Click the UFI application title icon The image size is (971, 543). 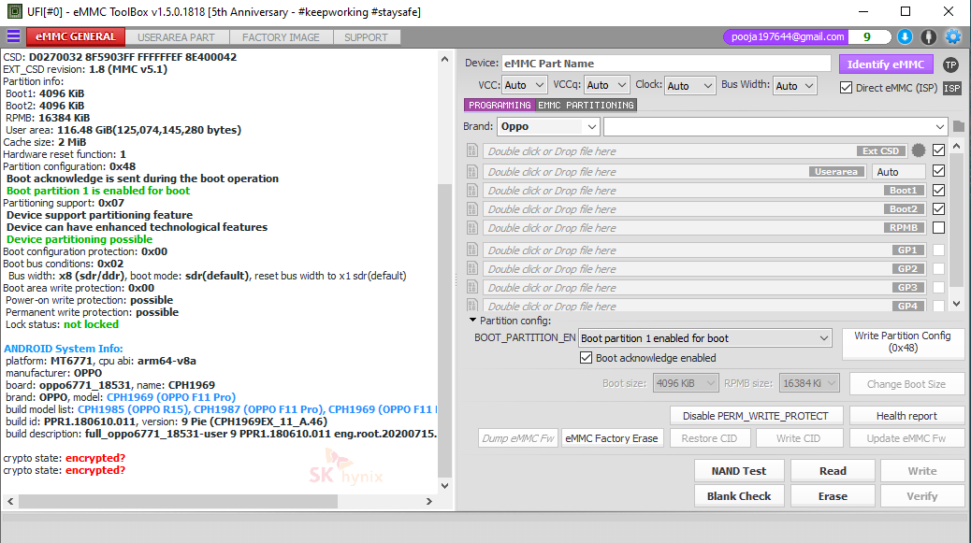14,12
